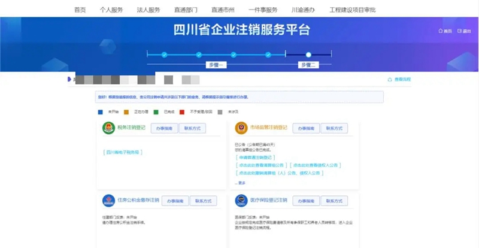Click the 首页 home link with the house icon in the blue banner
Image resolution: width=479 pixels, height=248 pixels.
point(445,31)
